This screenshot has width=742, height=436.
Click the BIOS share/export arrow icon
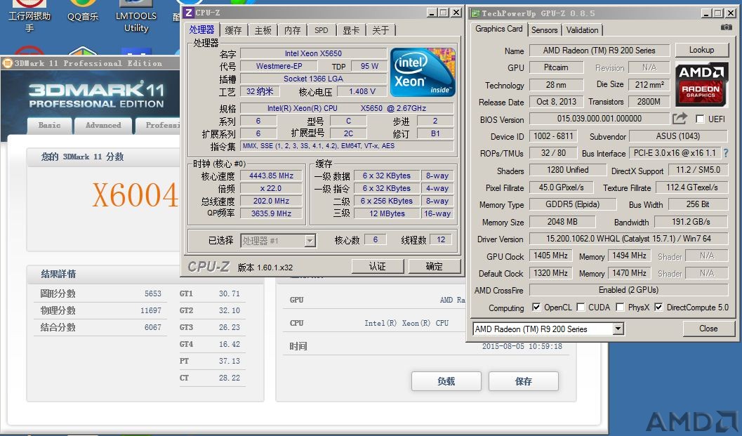[680, 119]
